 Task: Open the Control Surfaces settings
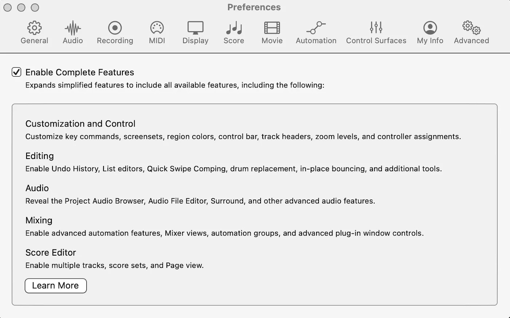coord(376,32)
